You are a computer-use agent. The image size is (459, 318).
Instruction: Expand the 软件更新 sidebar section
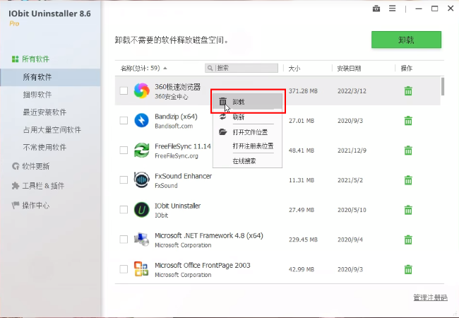[30, 166]
